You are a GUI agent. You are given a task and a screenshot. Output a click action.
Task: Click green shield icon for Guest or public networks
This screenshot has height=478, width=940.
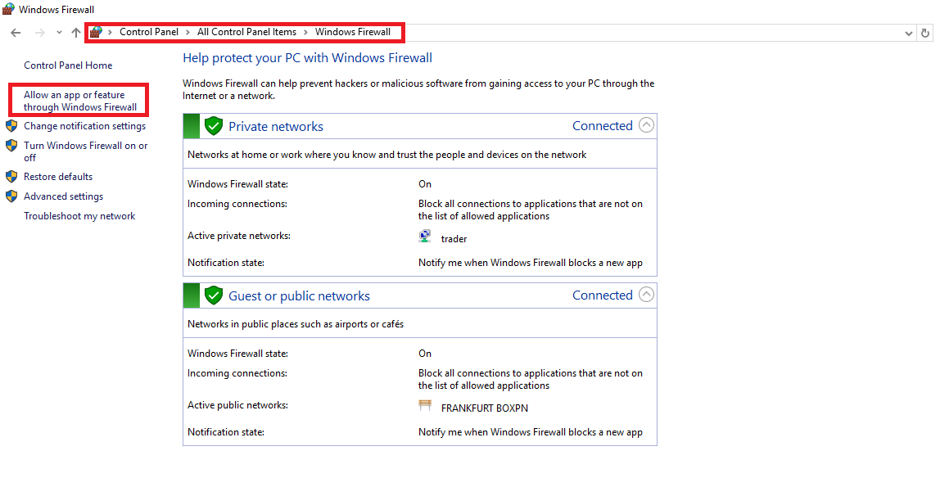click(214, 295)
